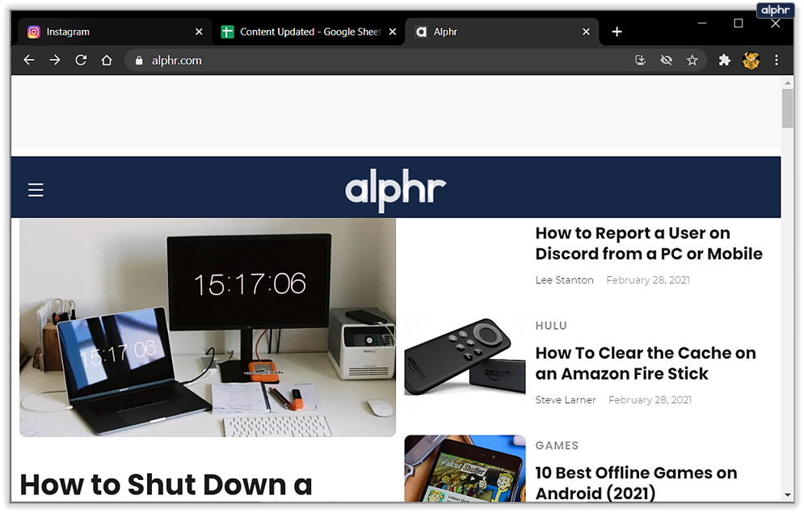The width and height of the screenshot is (804, 513).
Task: Open the 10 Best Offline Games article
Action: point(636,483)
